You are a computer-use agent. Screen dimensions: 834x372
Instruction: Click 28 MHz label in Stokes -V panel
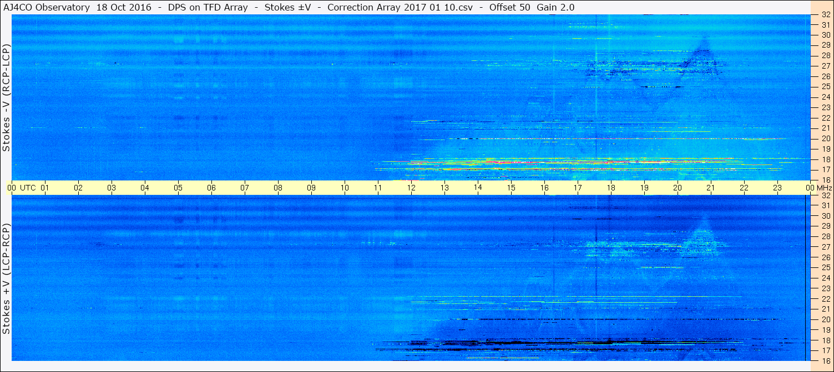(x=825, y=55)
